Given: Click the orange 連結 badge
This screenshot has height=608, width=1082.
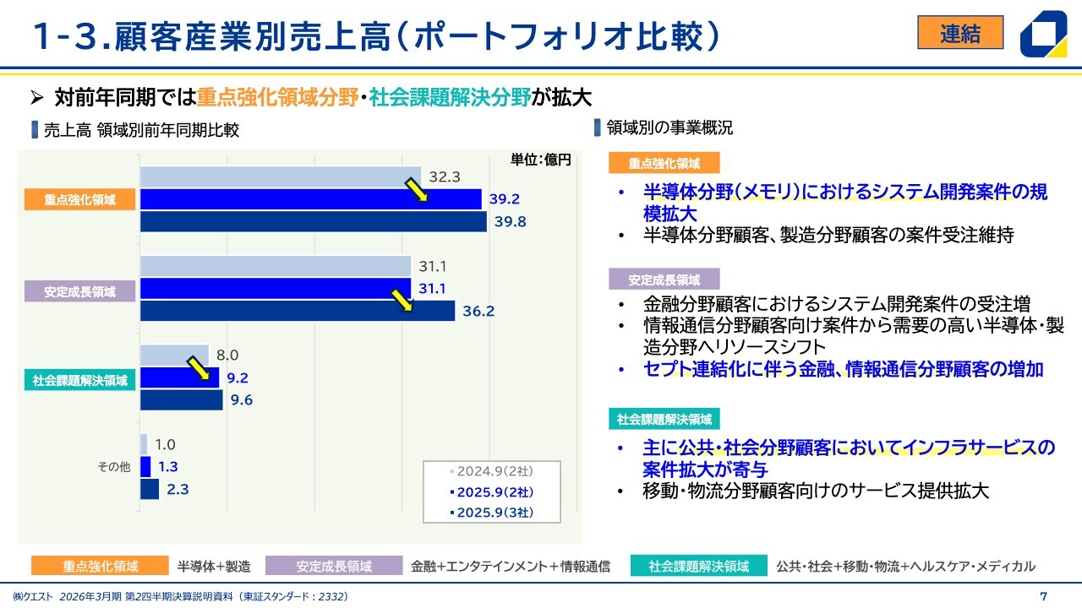Looking at the screenshot, I should [960, 33].
